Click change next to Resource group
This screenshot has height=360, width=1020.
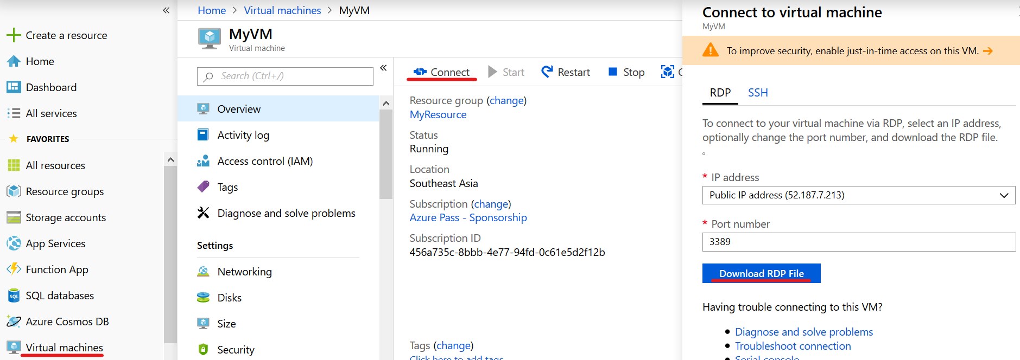click(x=506, y=100)
